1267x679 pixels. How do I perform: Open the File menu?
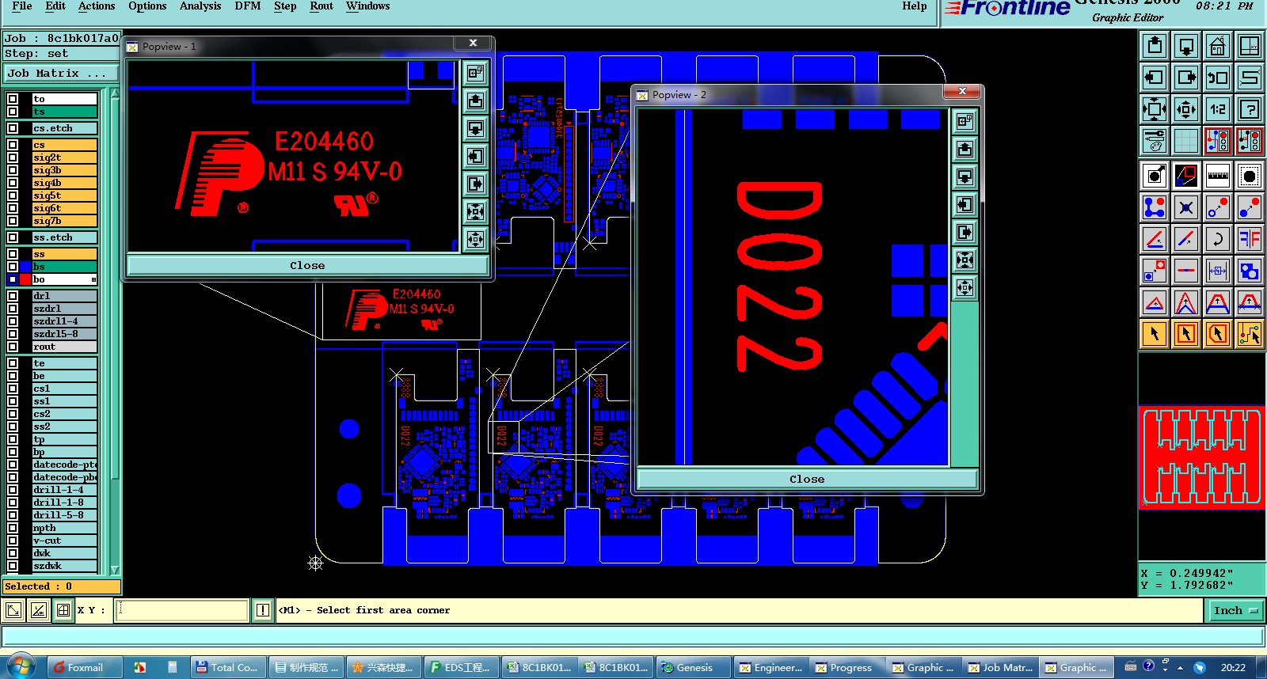click(22, 6)
